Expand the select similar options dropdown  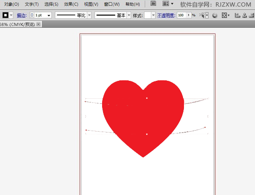pyautogui.click(x=207, y=16)
